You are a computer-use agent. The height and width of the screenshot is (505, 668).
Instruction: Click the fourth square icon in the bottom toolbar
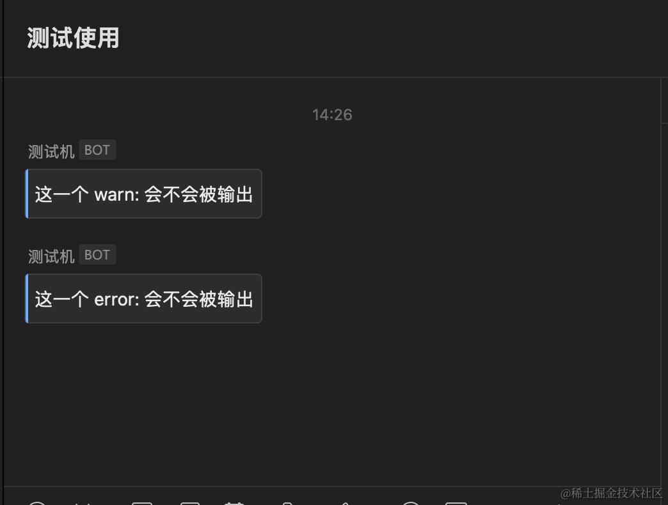point(189,503)
